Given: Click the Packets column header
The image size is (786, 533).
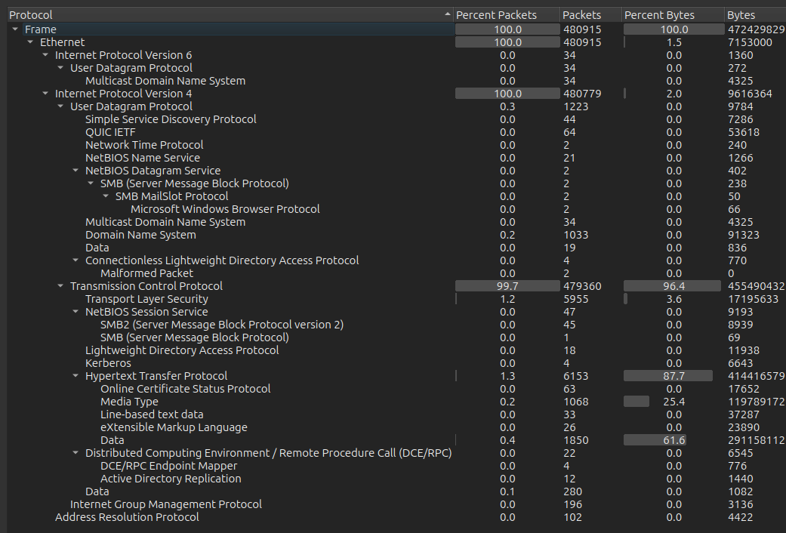Looking at the screenshot, I should click(x=581, y=15).
